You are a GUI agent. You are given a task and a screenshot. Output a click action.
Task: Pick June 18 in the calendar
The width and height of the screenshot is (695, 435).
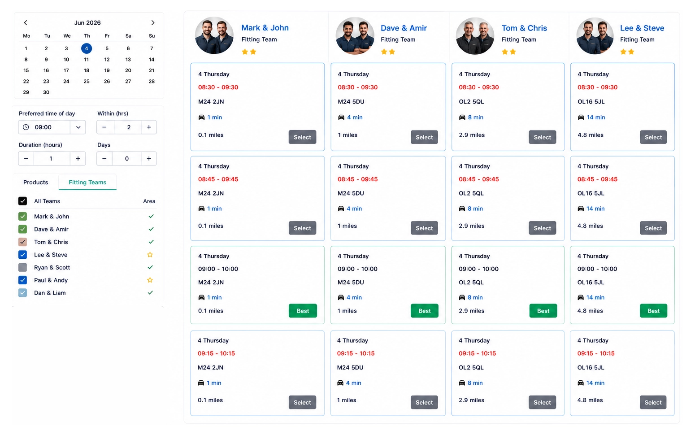click(x=87, y=70)
